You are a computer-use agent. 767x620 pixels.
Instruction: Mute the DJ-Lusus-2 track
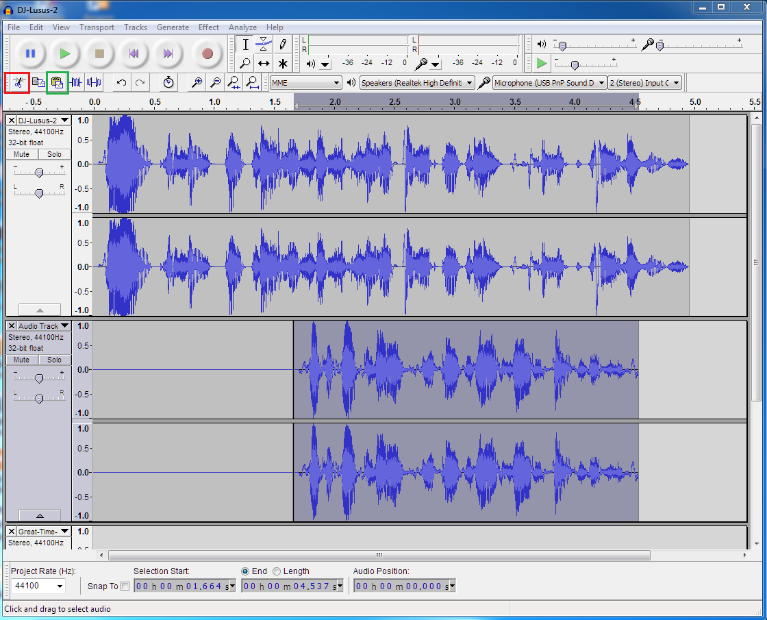[x=21, y=154]
